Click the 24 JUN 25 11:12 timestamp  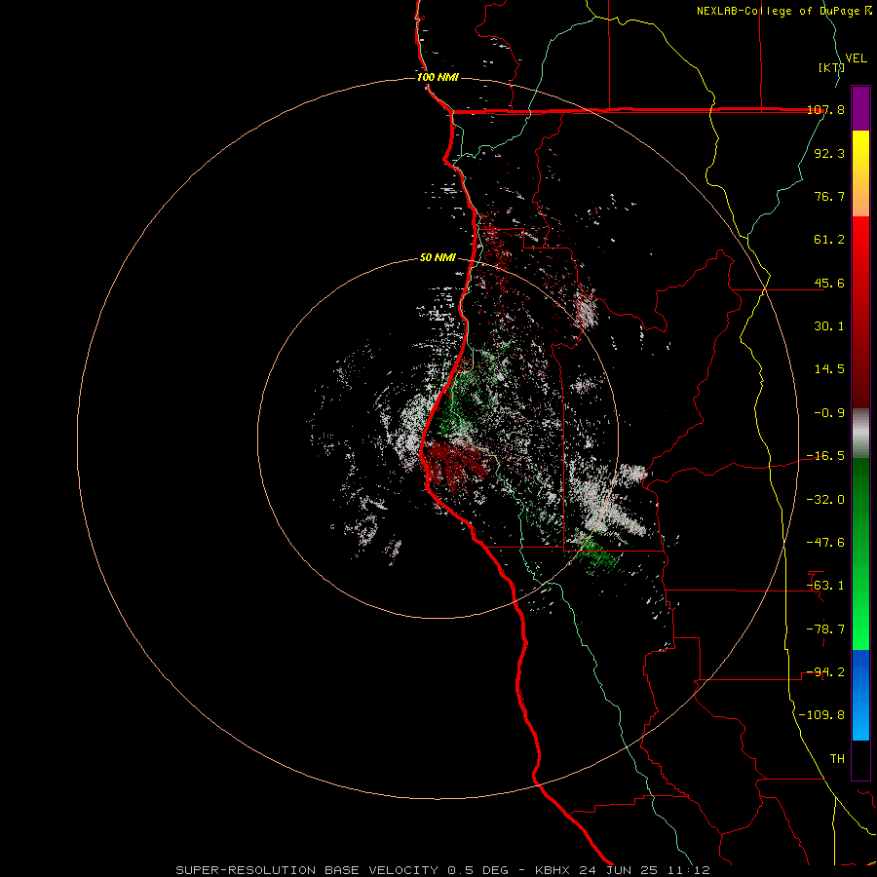click(x=644, y=870)
